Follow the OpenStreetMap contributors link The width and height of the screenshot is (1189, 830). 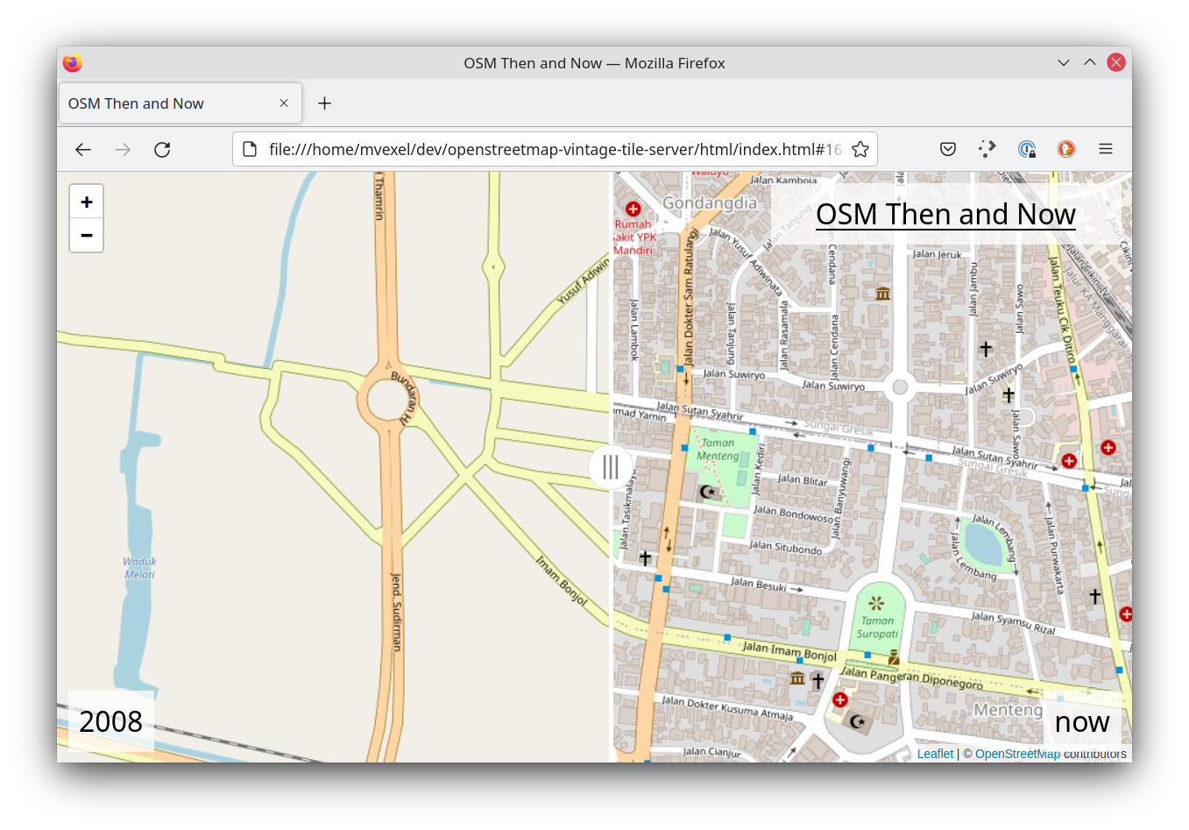point(1018,753)
